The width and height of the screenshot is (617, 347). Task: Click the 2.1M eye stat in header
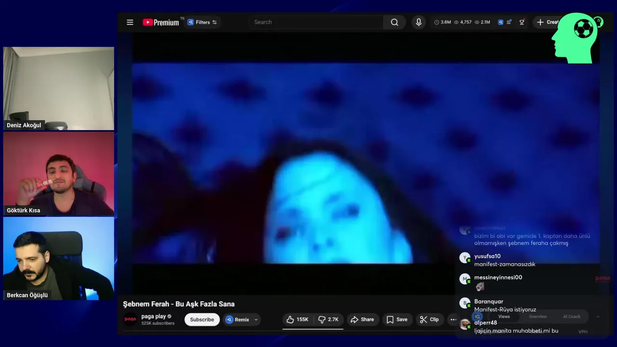click(x=482, y=22)
